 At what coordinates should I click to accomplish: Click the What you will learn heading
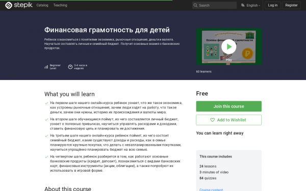[x=69, y=94]
